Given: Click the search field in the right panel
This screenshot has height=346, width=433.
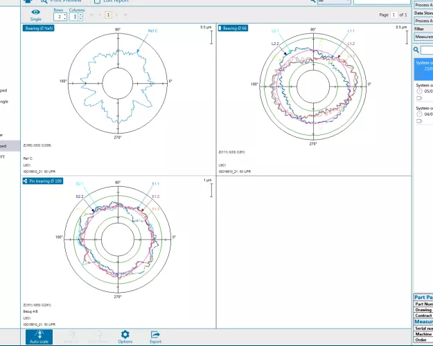Looking at the screenshot, I should coord(427,50).
